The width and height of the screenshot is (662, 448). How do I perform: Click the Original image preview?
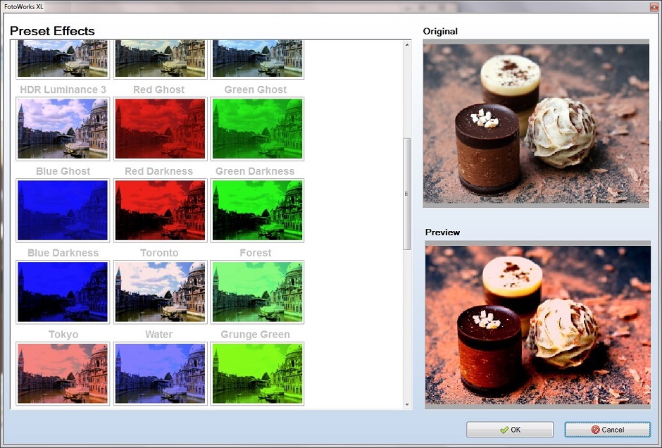point(537,123)
